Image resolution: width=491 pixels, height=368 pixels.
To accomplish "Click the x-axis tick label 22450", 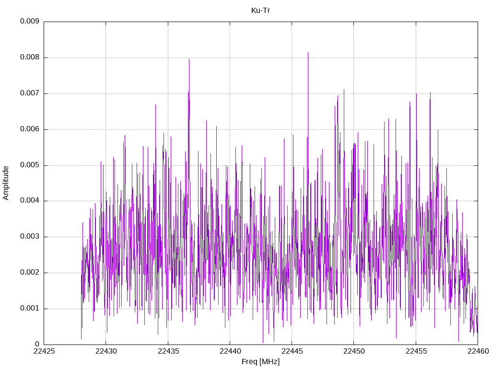I will click(x=354, y=351).
